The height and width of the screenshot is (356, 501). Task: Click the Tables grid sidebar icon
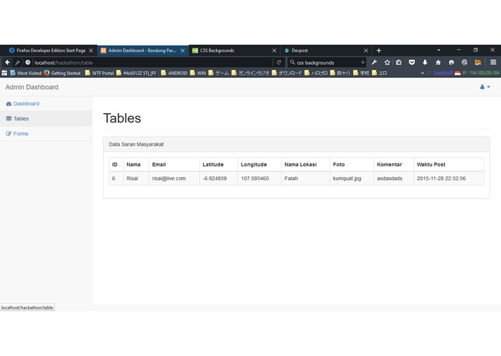[9, 118]
